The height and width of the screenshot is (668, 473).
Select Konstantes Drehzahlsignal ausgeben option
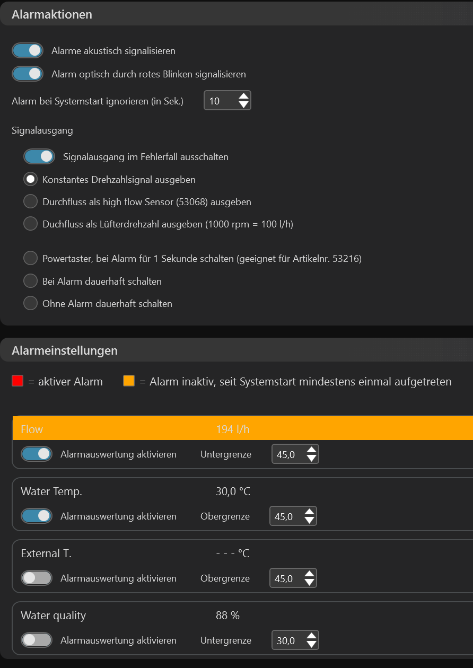[31, 179]
